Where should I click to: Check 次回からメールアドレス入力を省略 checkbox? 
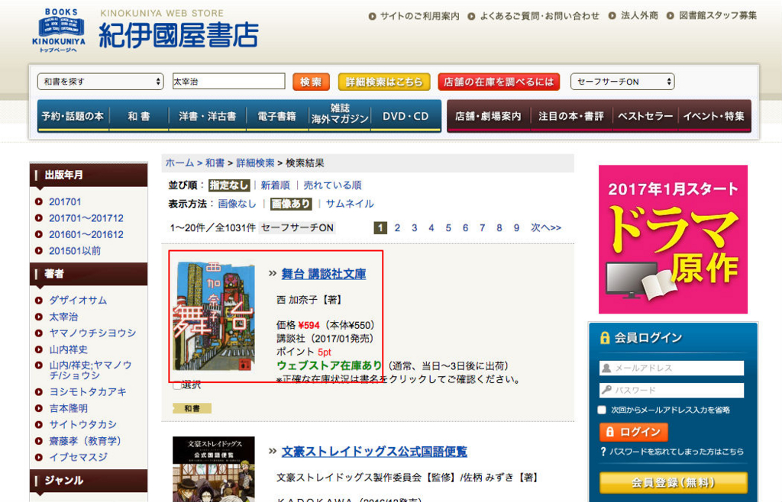pyautogui.click(x=602, y=410)
